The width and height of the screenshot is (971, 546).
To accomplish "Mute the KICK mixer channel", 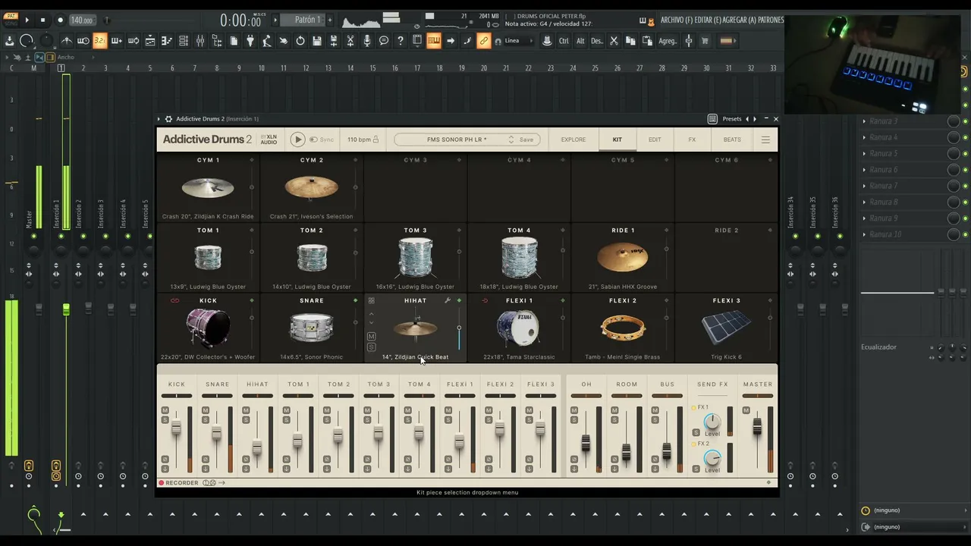I will [x=165, y=410].
